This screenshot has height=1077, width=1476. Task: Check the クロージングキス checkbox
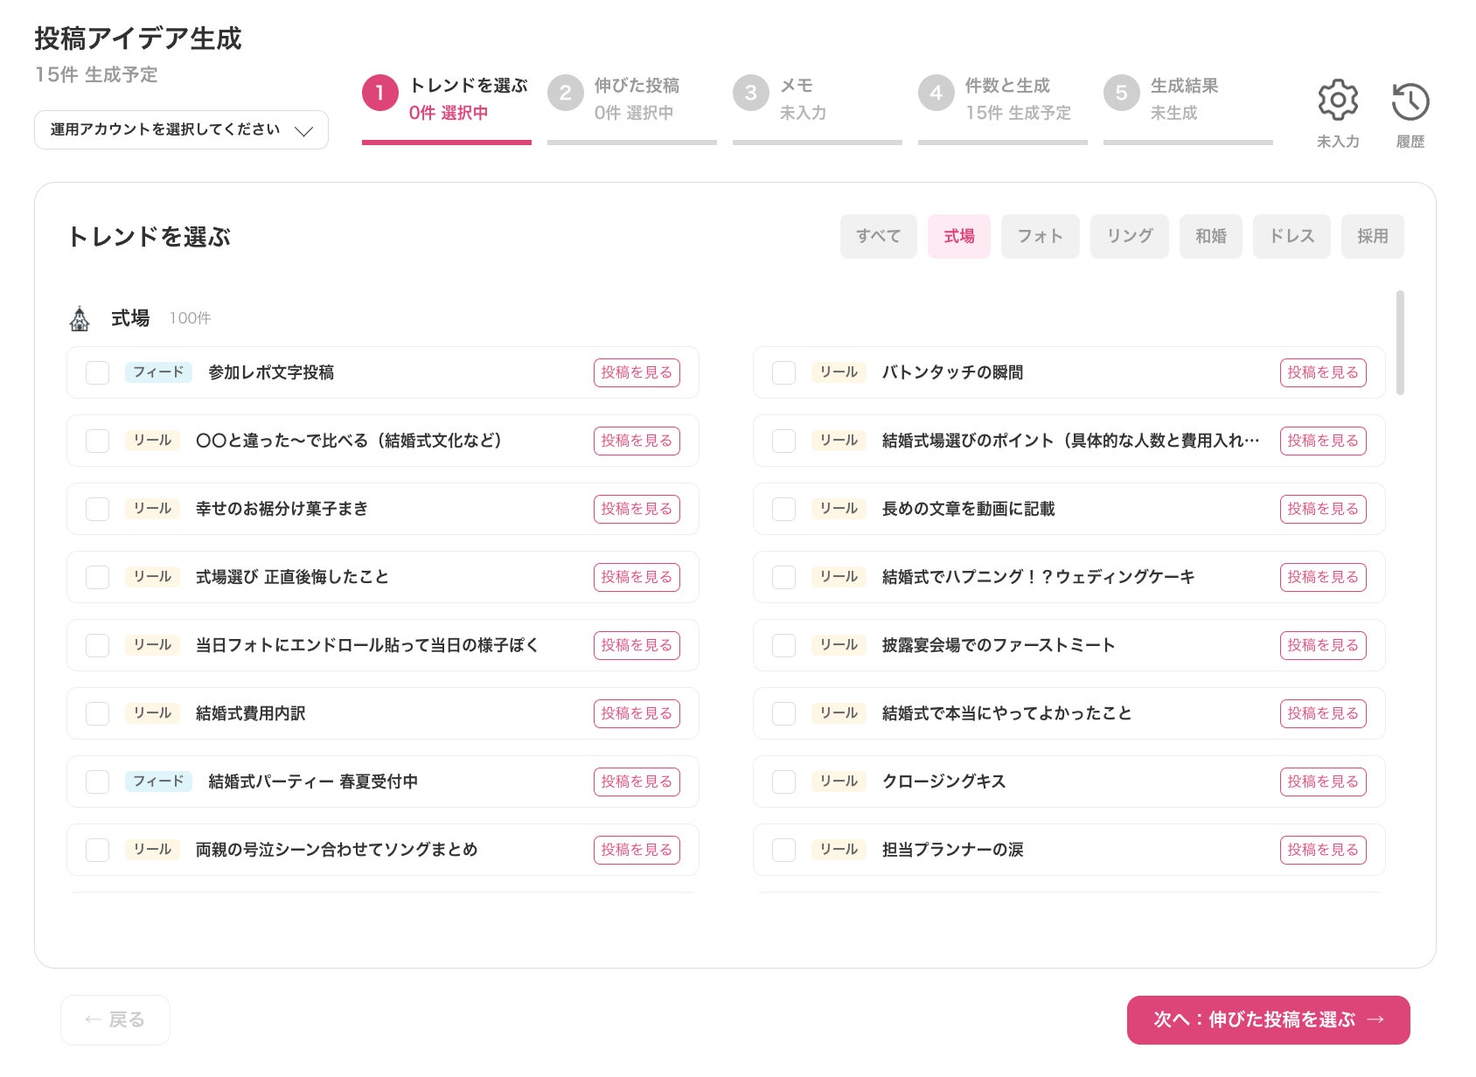(784, 782)
